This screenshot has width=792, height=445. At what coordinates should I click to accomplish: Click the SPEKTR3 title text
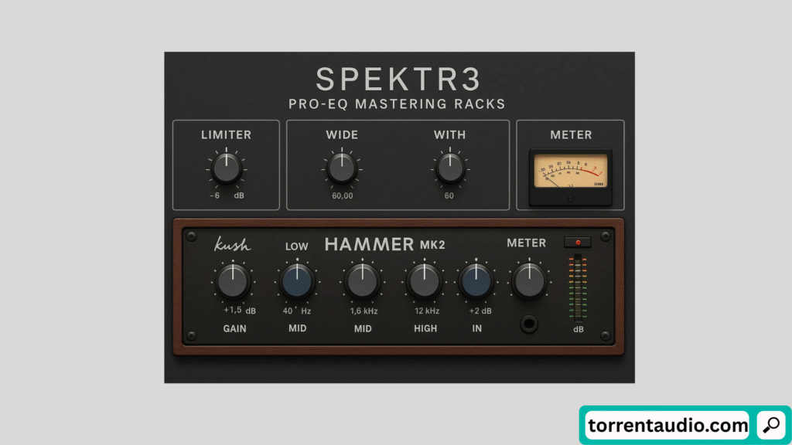[x=398, y=79]
